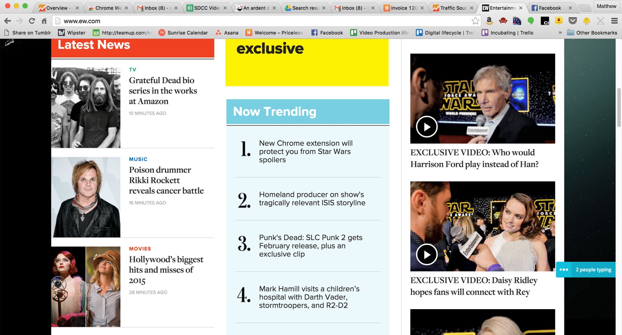Open the Chrome hamburger menu
622x335 pixels.
614,21
